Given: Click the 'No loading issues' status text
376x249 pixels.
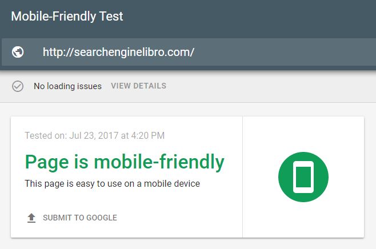Looking at the screenshot, I should point(67,86).
